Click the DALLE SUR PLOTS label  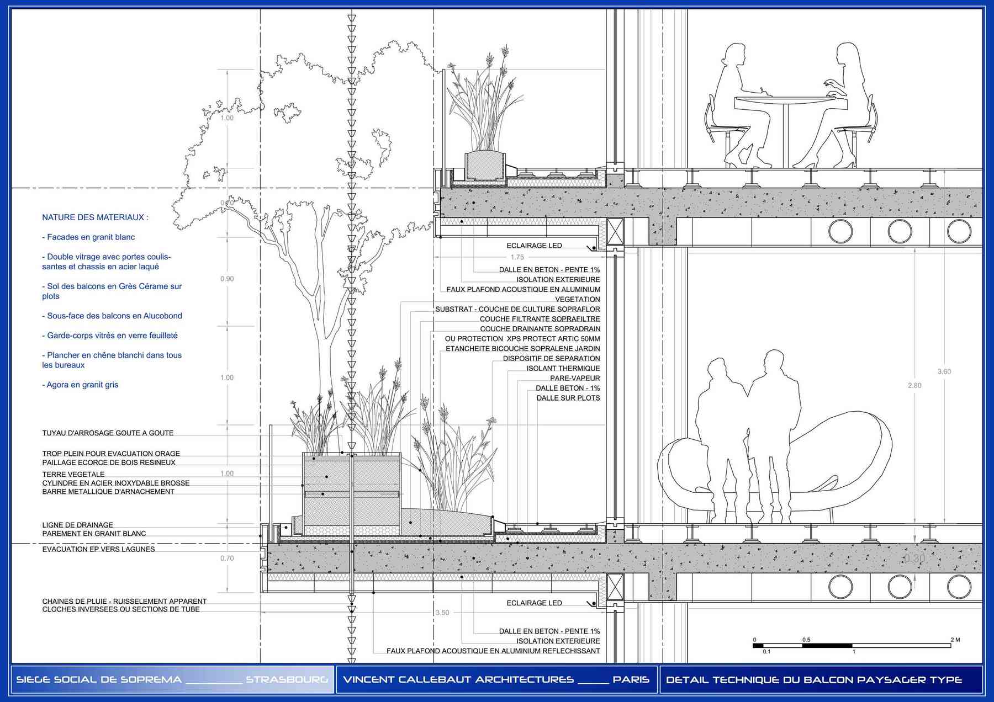click(x=568, y=398)
